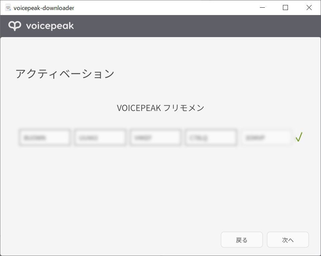Minimize the voicepeak-downloader window

coord(262,8)
